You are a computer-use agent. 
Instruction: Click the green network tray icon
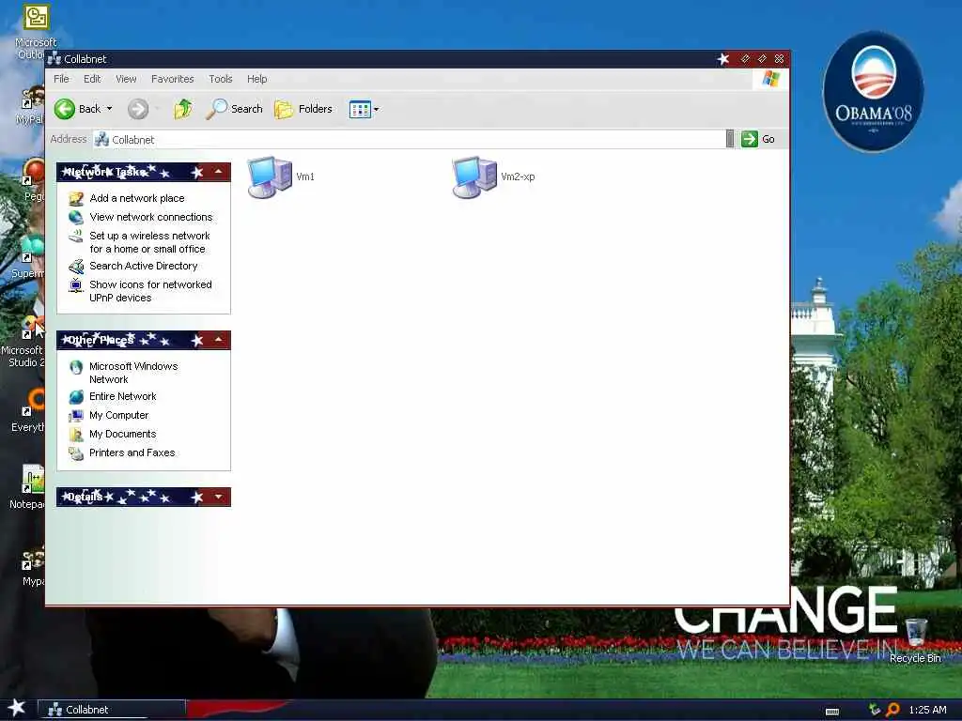875,710
